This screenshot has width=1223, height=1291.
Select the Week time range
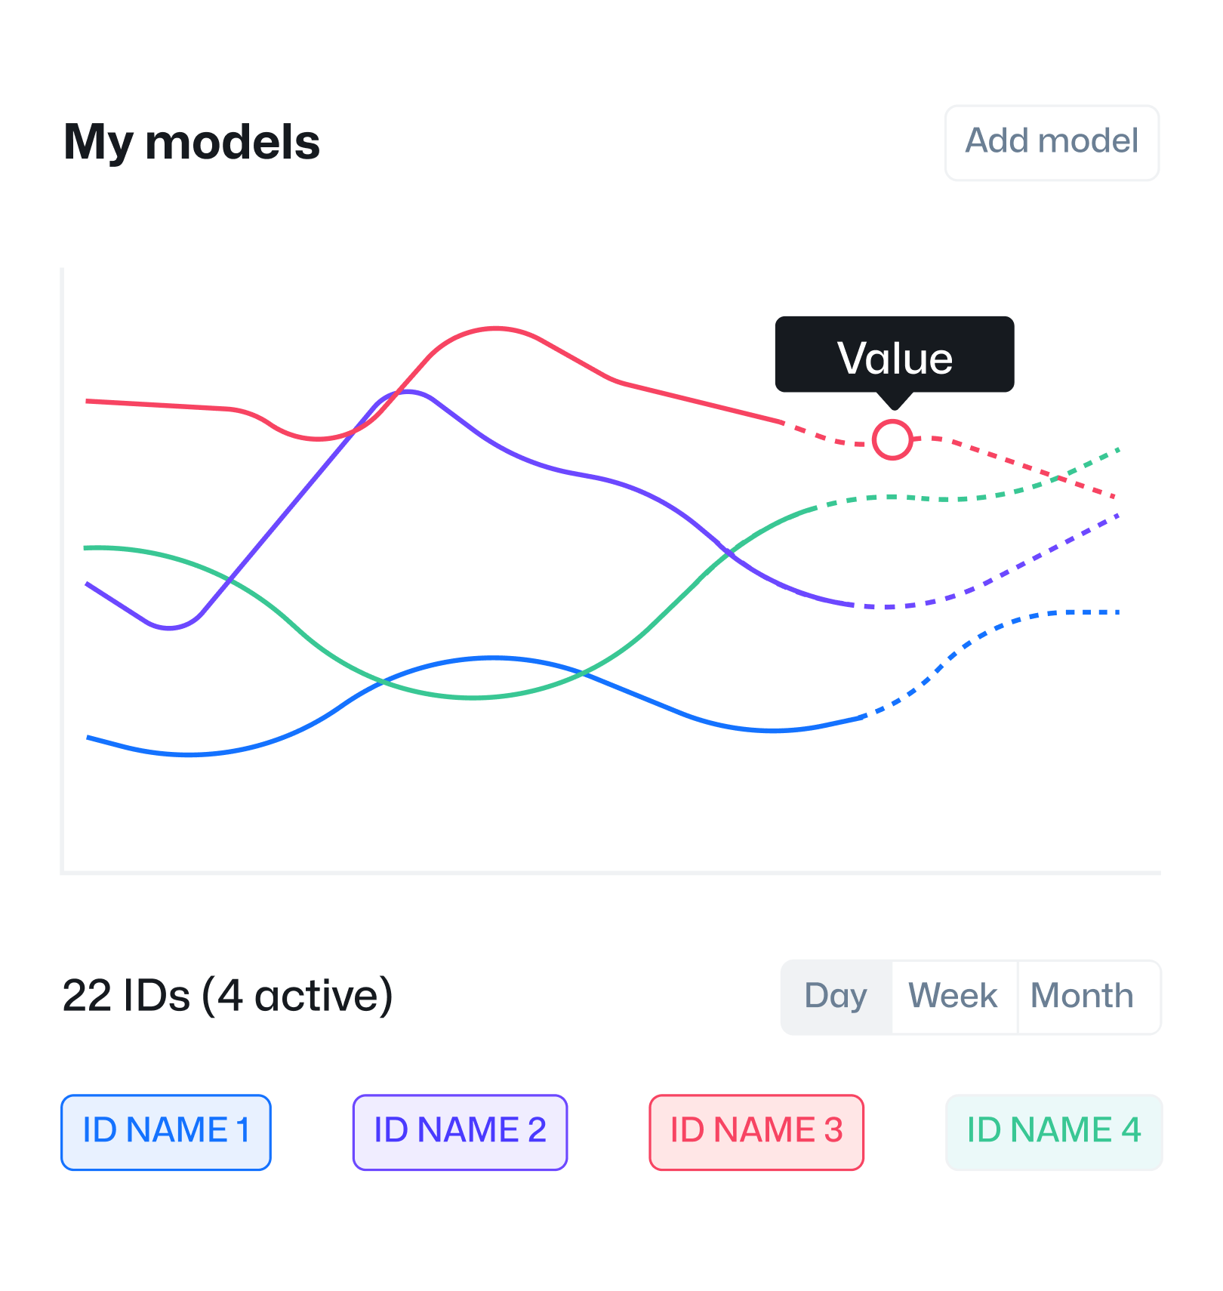(x=953, y=997)
